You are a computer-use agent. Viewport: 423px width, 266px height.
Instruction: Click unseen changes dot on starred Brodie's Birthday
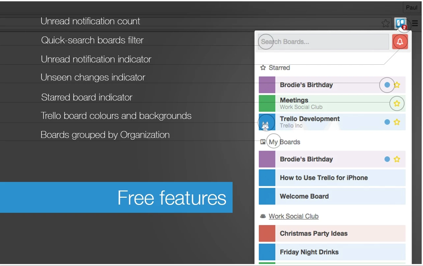(387, 85)
